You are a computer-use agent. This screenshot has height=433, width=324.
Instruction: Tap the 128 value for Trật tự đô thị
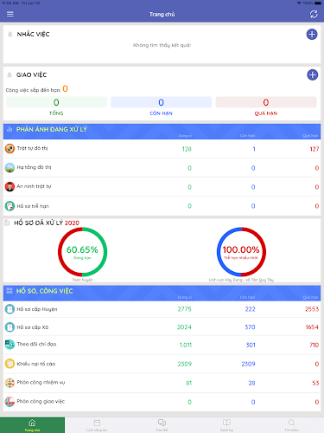tap(187, 149)
